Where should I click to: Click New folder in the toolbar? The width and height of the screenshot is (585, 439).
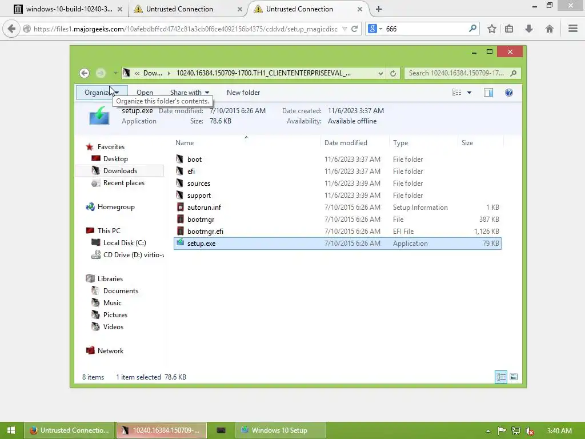[x=243, y=92]
